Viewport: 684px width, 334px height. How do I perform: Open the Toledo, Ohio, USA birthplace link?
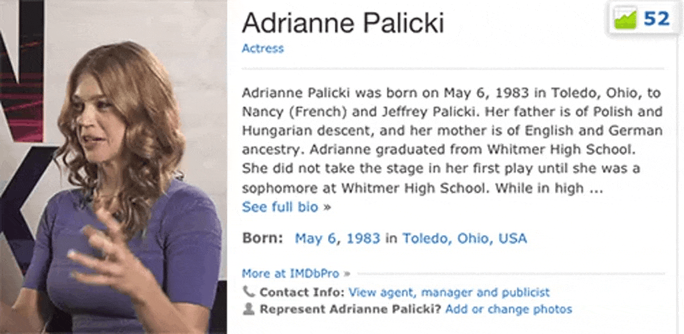[464, 238]
